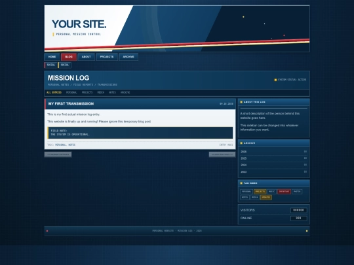
Task: Open the Projects navigation tab
Action: coord(107,57)
